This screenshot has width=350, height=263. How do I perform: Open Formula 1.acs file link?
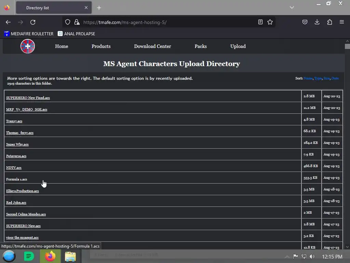pos(16,179)
